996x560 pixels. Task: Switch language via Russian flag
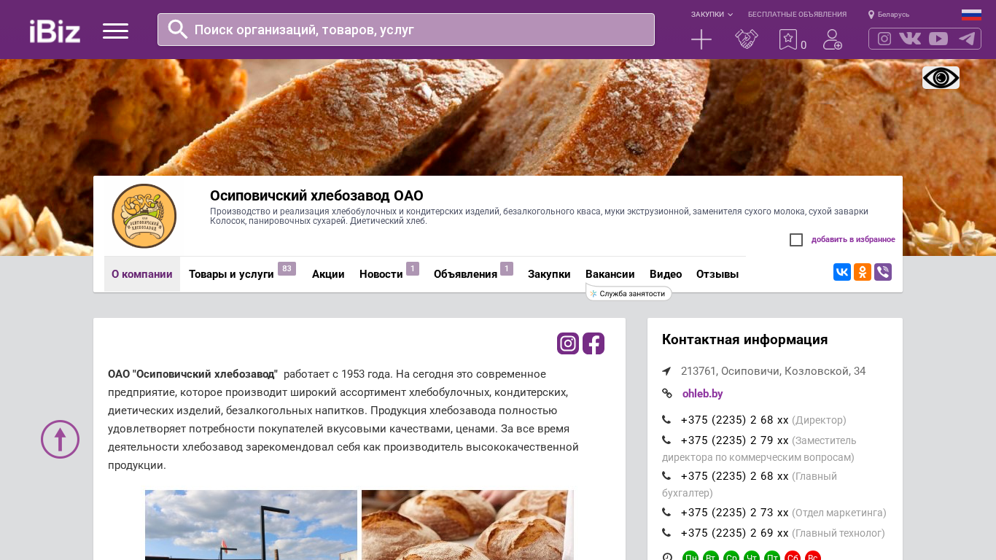(971, 15)
